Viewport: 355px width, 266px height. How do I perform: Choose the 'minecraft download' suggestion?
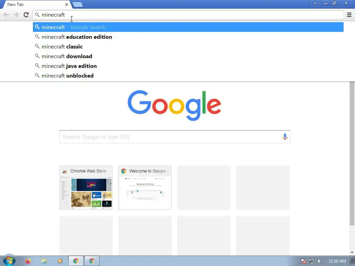(188, 56)
